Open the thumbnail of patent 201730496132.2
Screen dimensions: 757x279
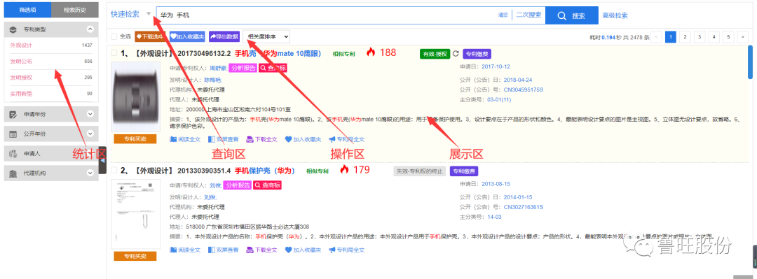click(x=136, y=96)
